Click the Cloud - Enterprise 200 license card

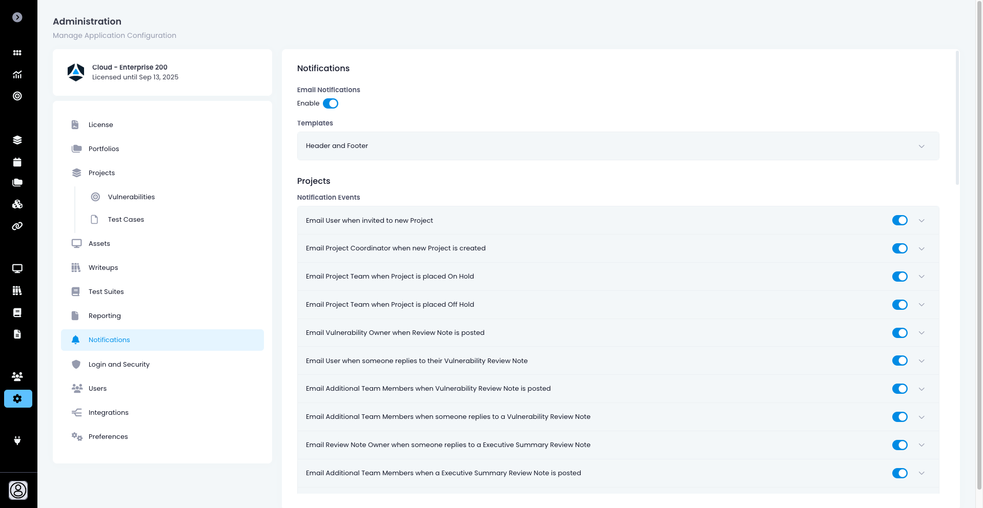162,72
